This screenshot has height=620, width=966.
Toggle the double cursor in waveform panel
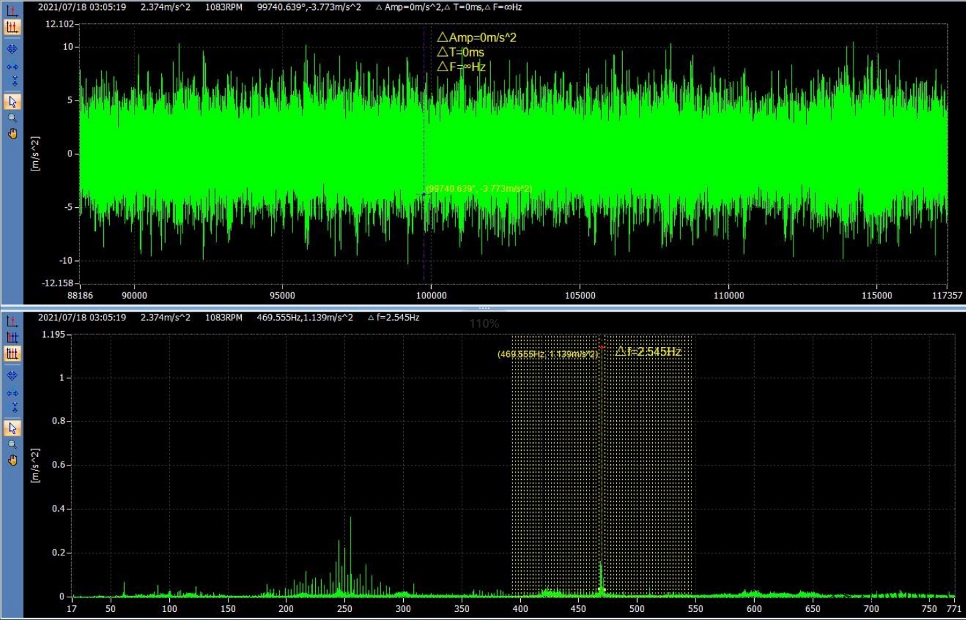click(12, 27)
